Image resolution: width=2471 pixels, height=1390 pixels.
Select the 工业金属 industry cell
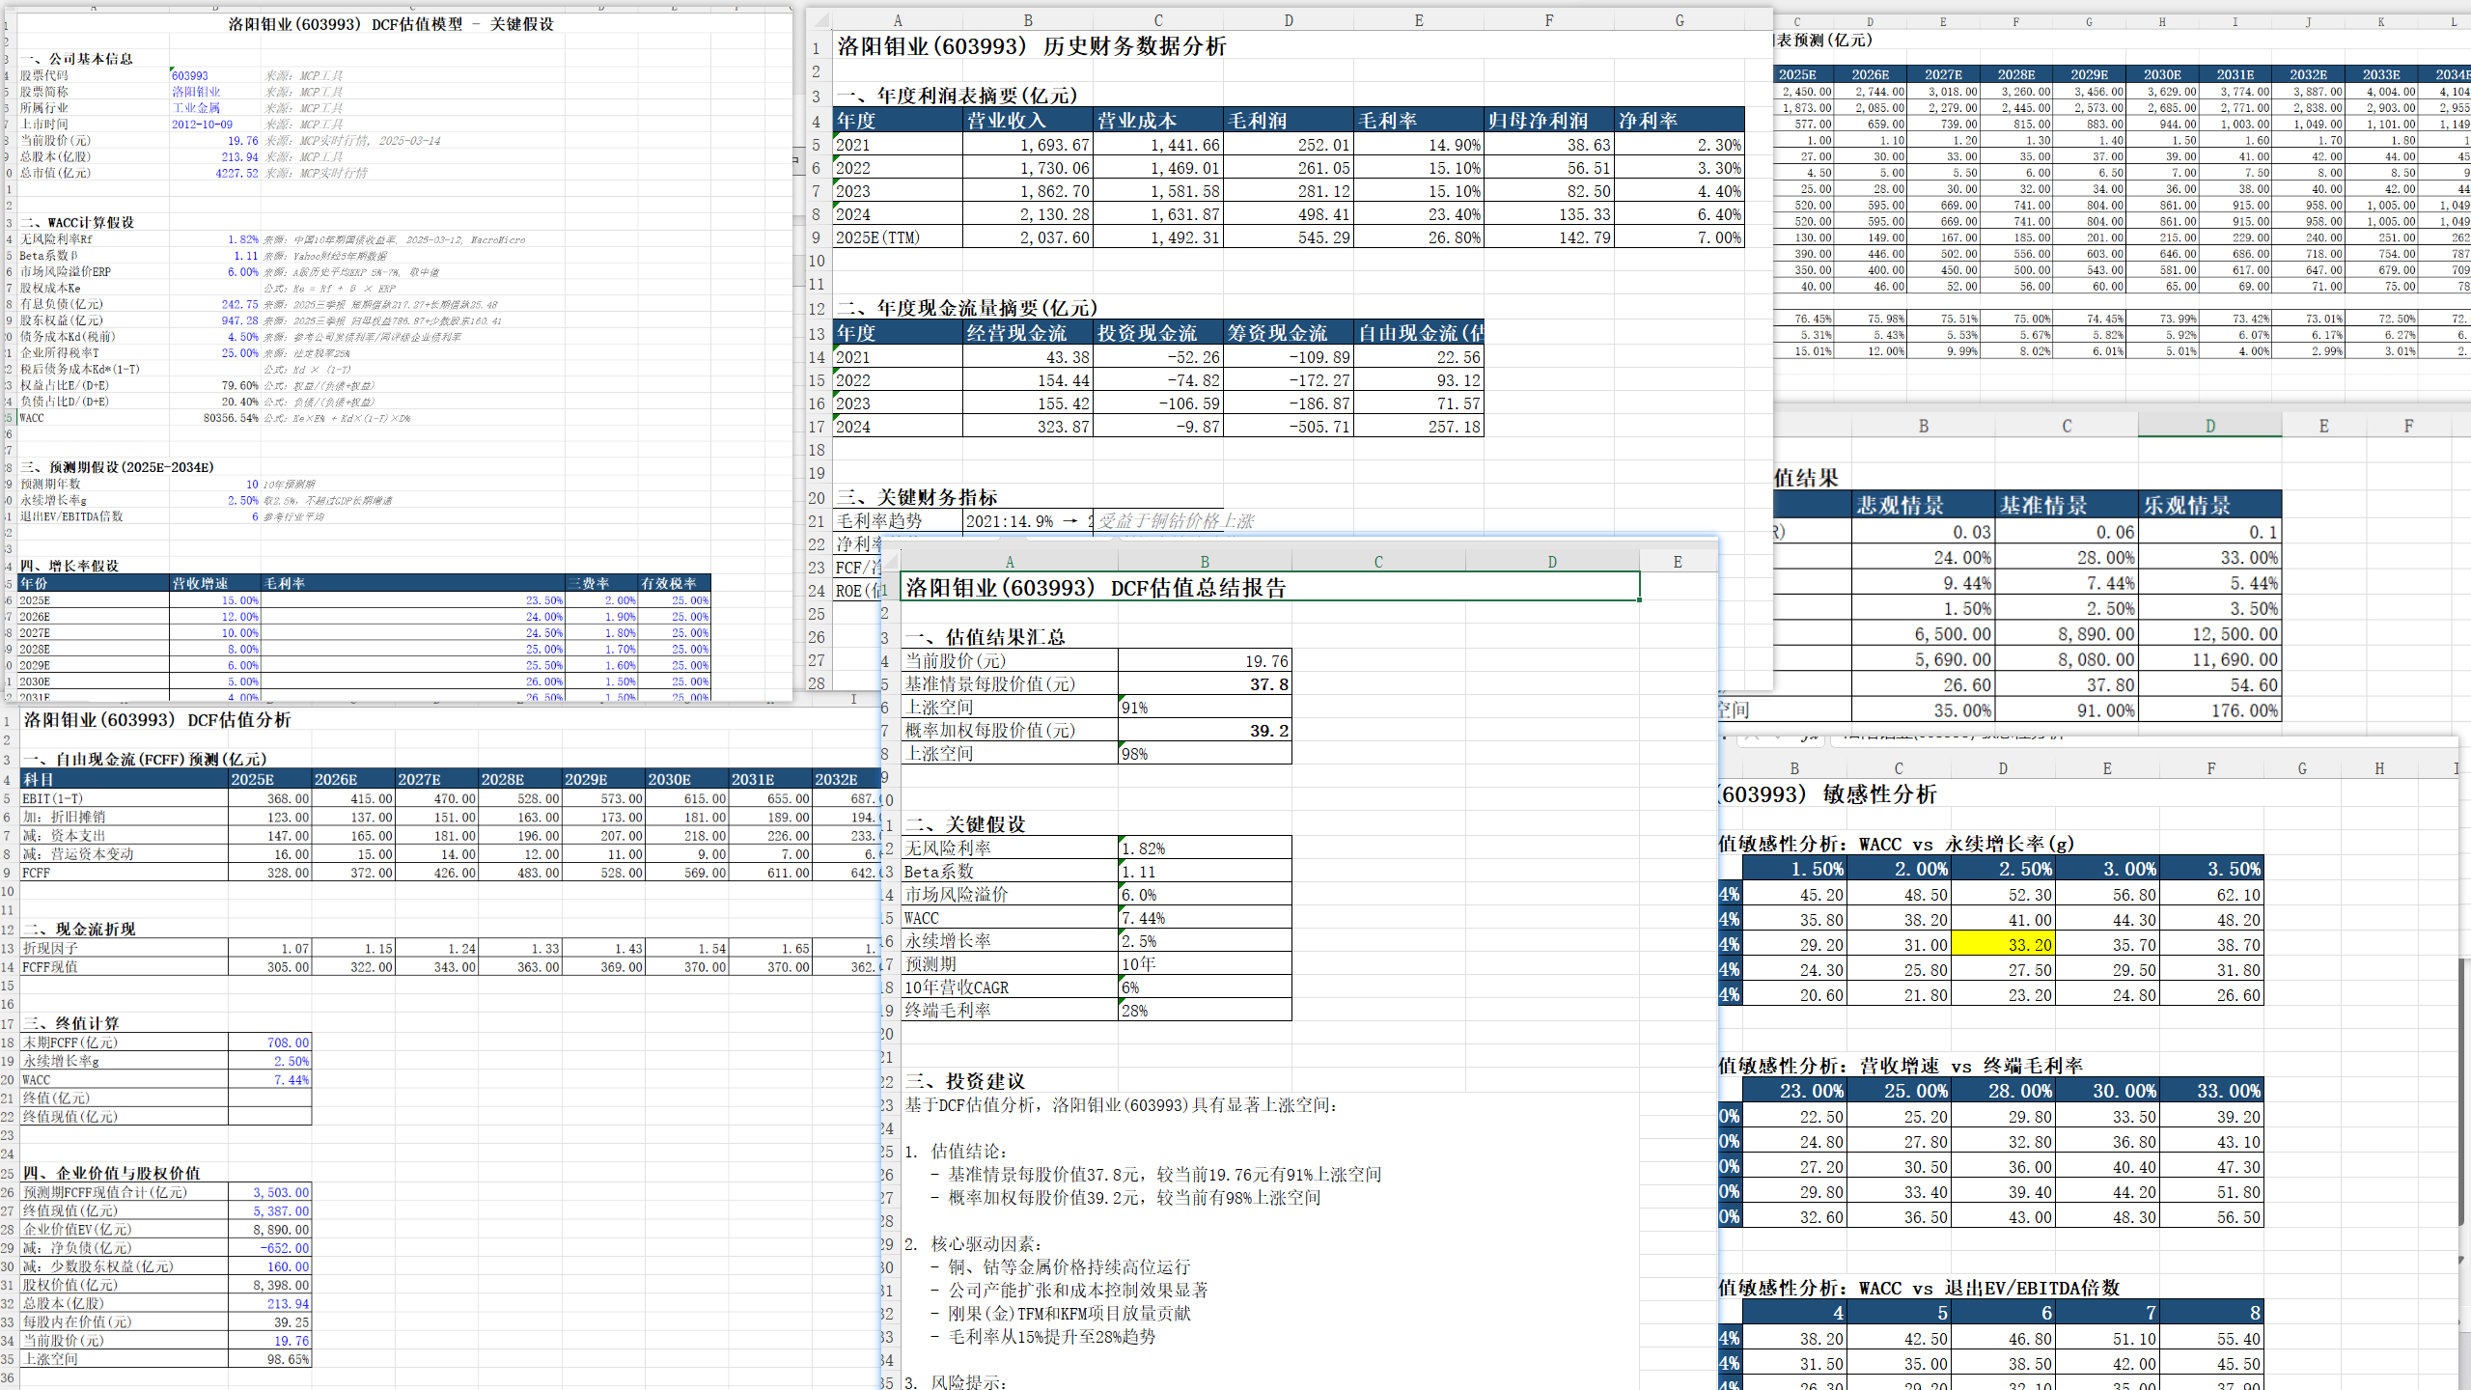click(215, 108)
